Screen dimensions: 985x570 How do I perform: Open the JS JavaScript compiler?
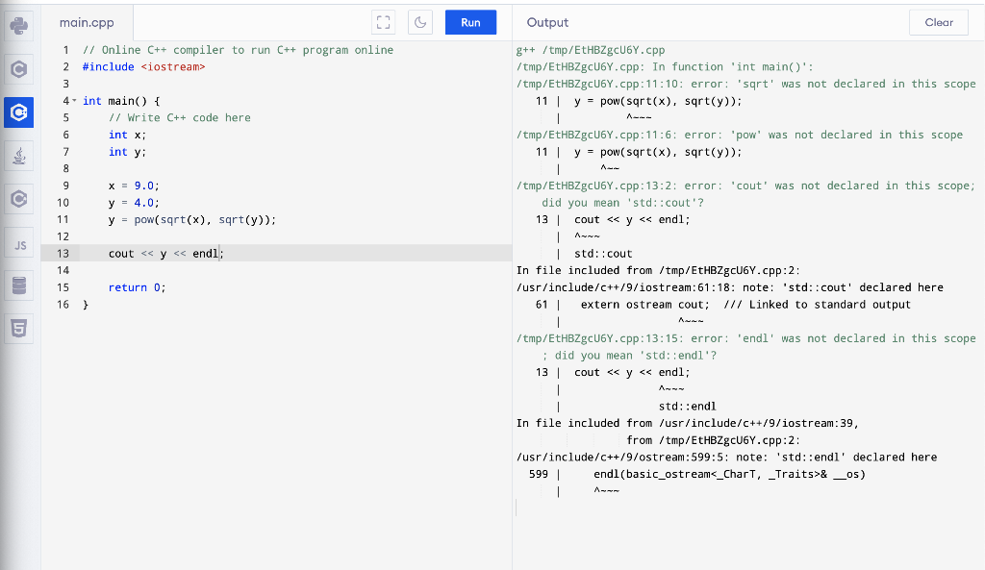pyautogui.click(x=19, y=242)
